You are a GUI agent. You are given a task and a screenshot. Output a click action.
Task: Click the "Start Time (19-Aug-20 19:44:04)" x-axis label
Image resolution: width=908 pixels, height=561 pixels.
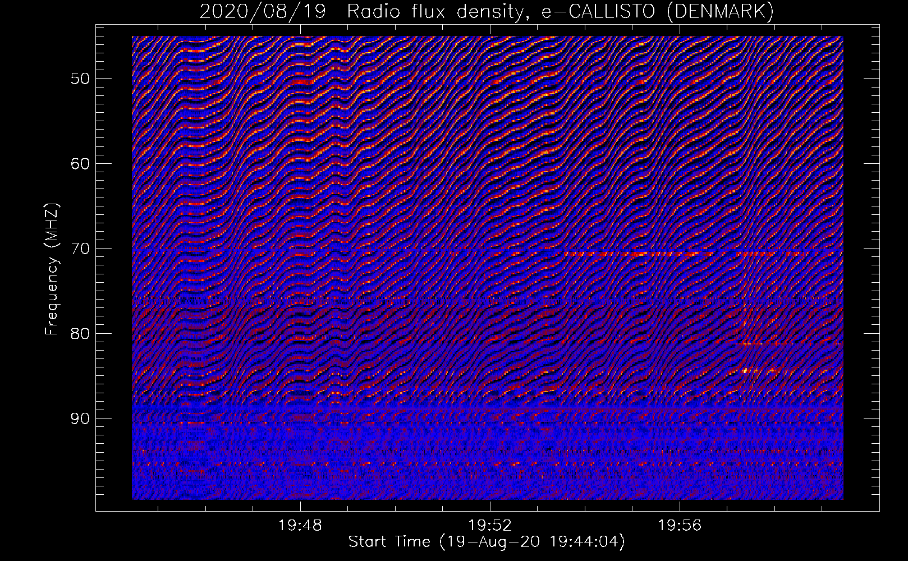pos(487,542)
